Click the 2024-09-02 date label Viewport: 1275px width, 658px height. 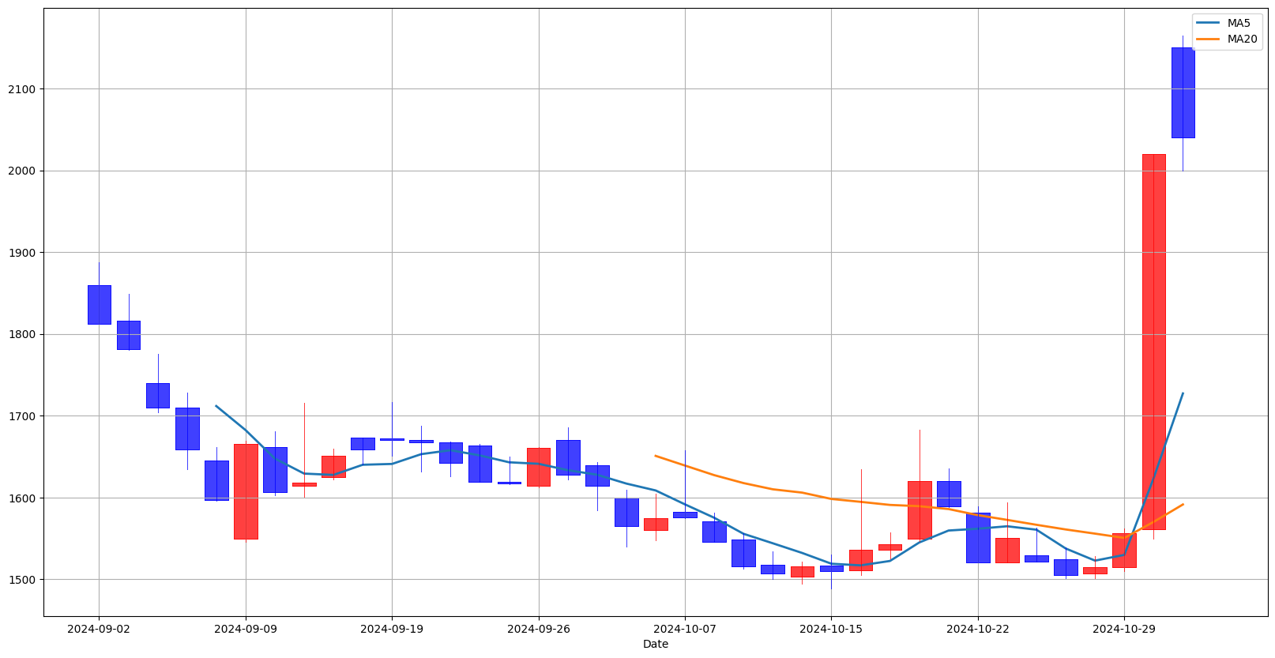point(99,629)
